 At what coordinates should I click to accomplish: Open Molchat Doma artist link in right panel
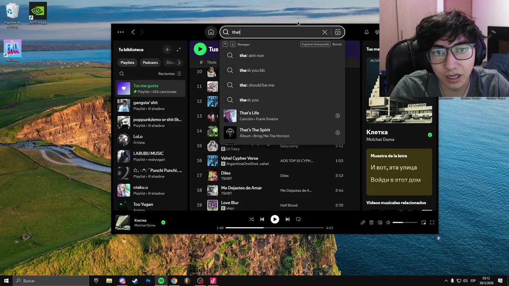click(380, 139)
